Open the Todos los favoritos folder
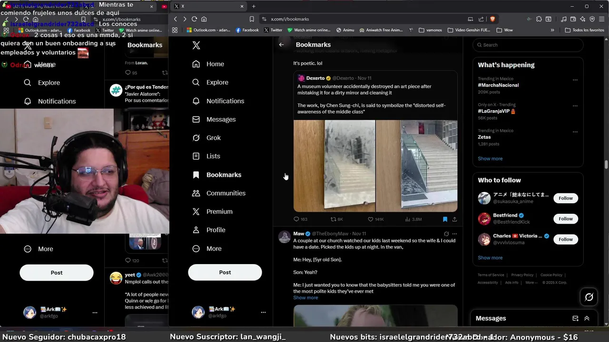Image resolution: width=609 pixels, height=342 pixels. 584,30
